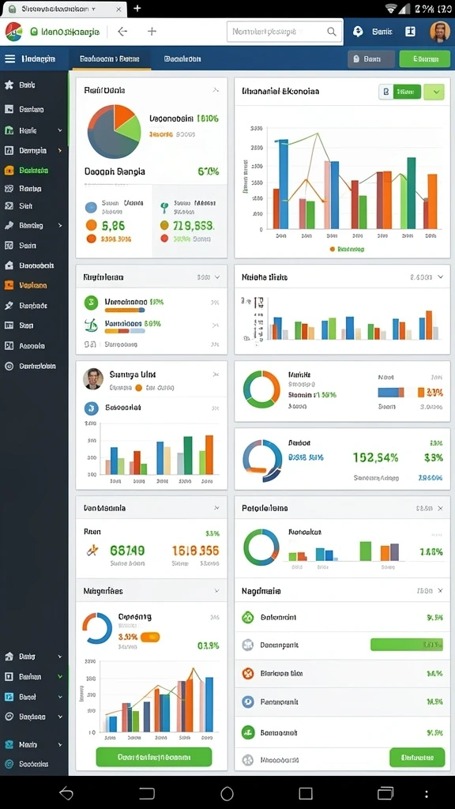Click the wide green button below the bottom-left chart
This screenshot has width=455, height=809.
(x=154, y=757)
